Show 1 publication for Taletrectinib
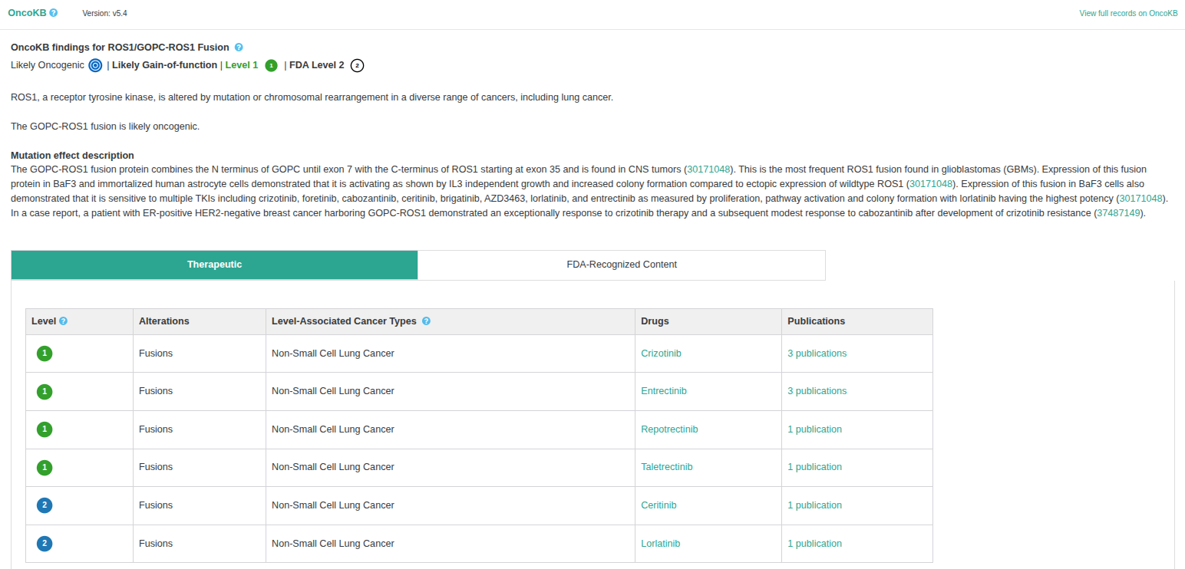 tap(814, 467)
